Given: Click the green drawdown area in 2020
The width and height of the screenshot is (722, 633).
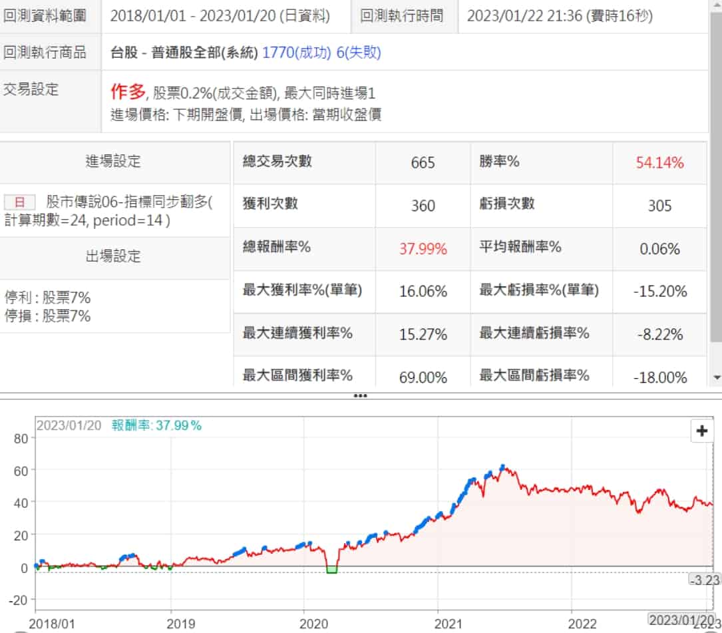Looking at the screenshot, I should (x=331, y=569).
